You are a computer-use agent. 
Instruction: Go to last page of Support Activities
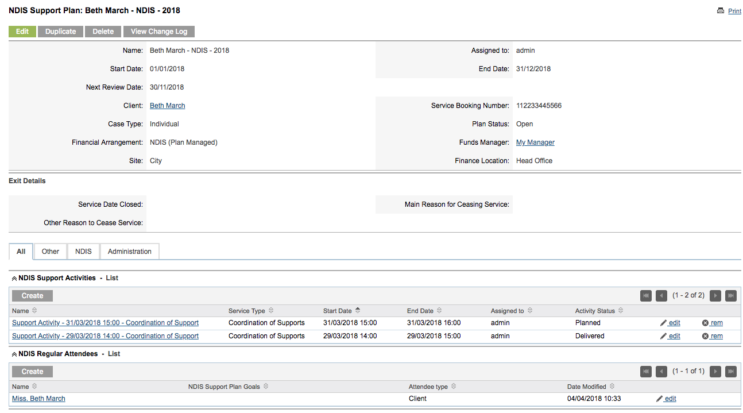(x=731, y=296)
